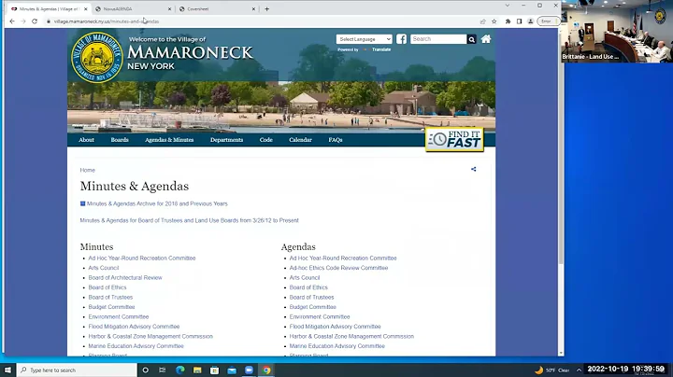Open Microsoft Store from taskbar
The width and height of the screenshot is (673, 377).
215,370
